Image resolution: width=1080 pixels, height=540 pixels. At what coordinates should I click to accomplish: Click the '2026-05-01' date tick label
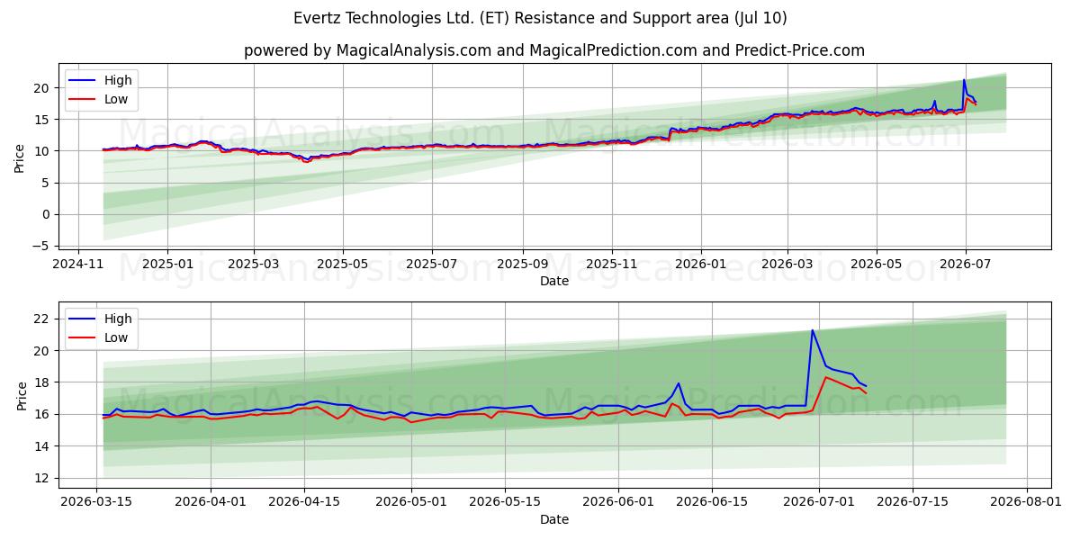pos(410,502)
